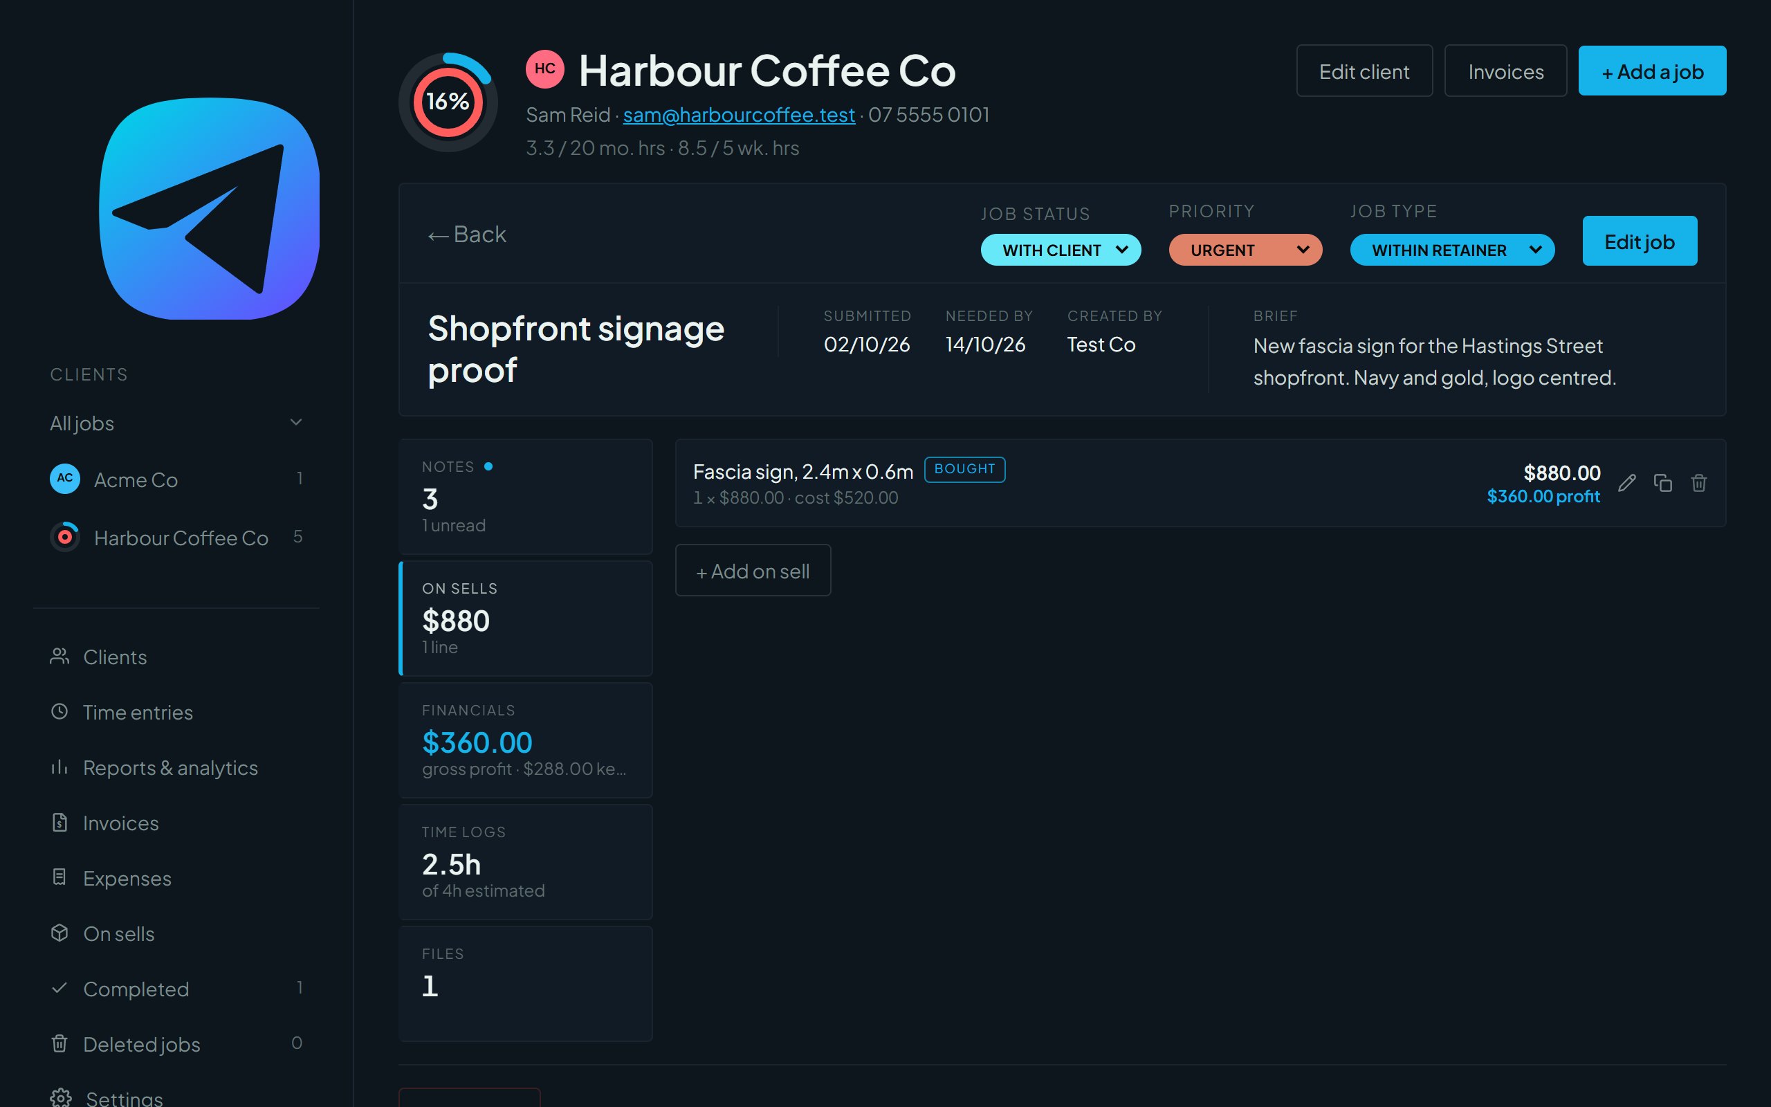Click the 16% retainer usage ring
This screenshot has width=1771, height=1107.
point(448,102)
